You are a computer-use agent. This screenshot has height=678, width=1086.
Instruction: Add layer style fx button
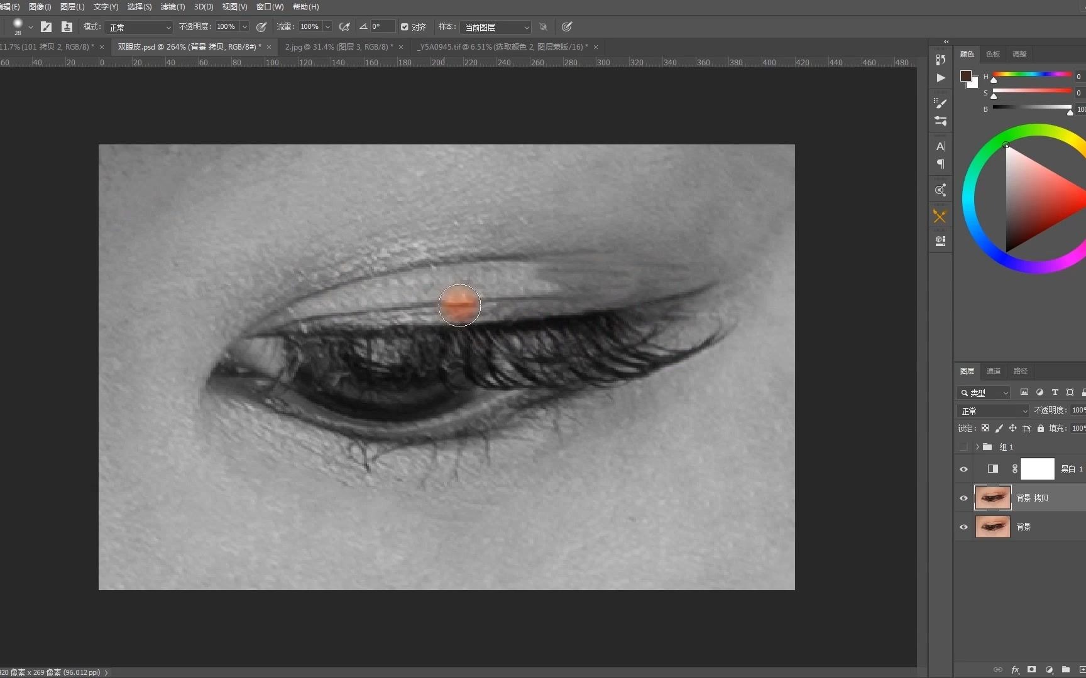(1015, 670)
